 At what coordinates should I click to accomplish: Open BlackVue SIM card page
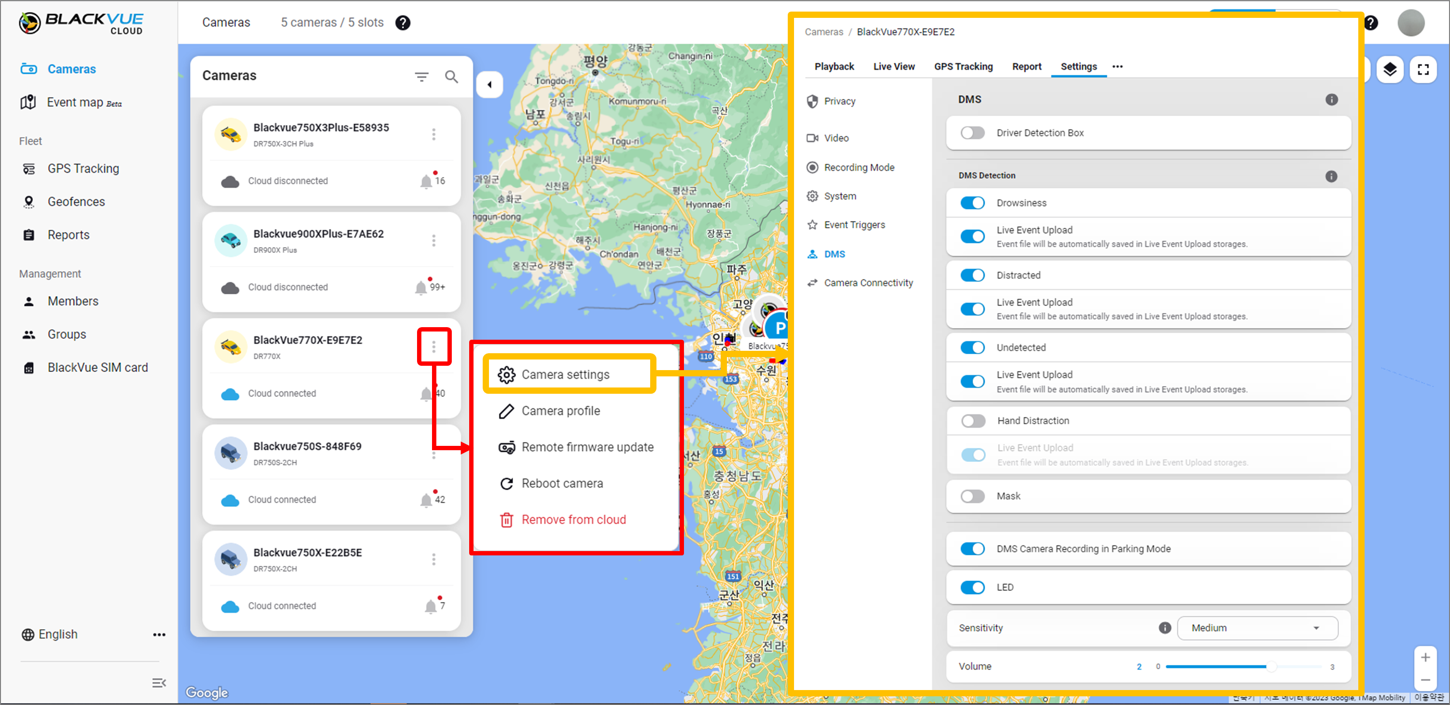tap(85, 368)
